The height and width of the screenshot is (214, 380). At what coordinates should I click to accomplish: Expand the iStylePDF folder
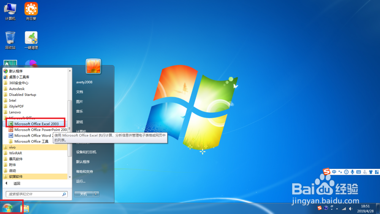[x=35, y=106]
